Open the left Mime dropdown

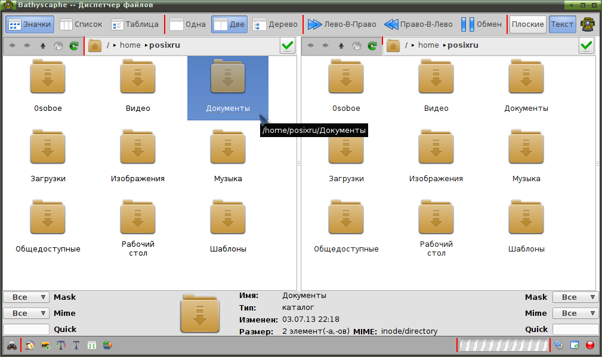26,313
